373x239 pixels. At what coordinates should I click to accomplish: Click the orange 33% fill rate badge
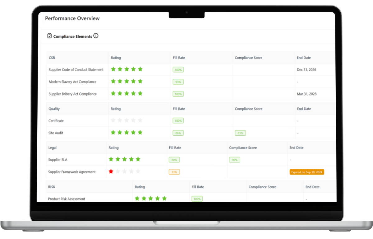click(174, 172)
